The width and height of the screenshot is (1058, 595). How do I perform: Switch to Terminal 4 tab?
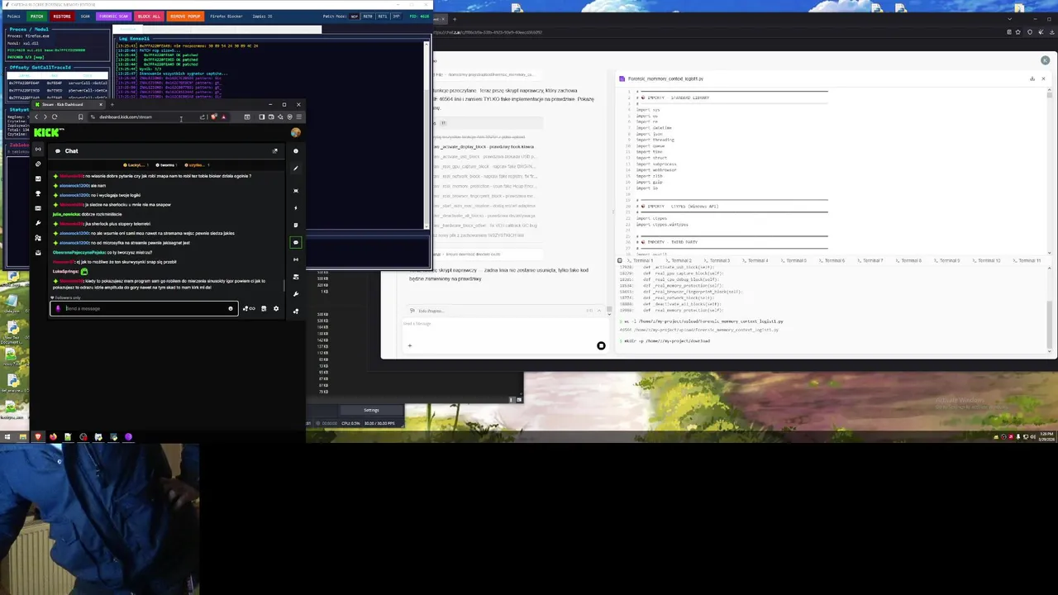pyautogui.click(x=755, y=260)
